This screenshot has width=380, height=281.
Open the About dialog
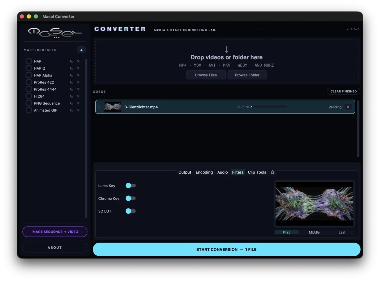click(x=55, y=247)
